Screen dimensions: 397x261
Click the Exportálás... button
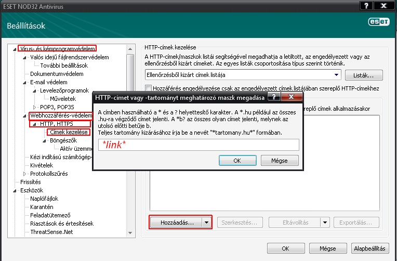pos(356,223)
